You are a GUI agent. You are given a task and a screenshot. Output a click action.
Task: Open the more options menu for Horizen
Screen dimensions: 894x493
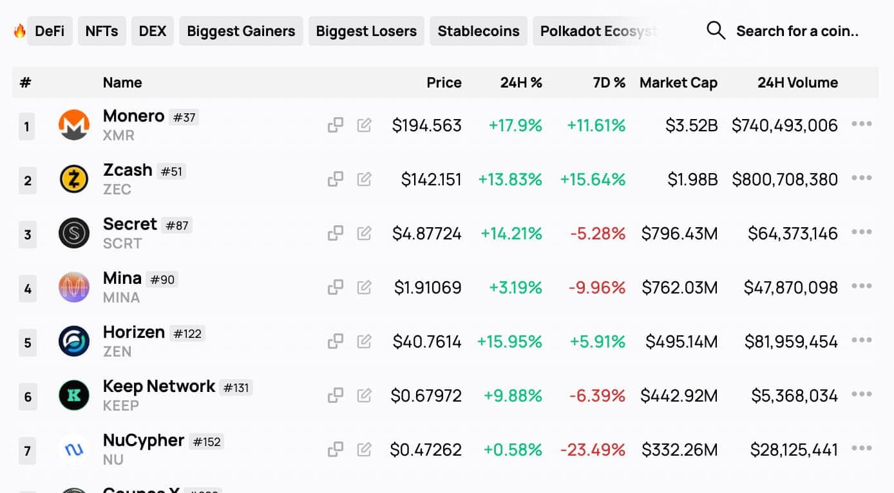861,340
